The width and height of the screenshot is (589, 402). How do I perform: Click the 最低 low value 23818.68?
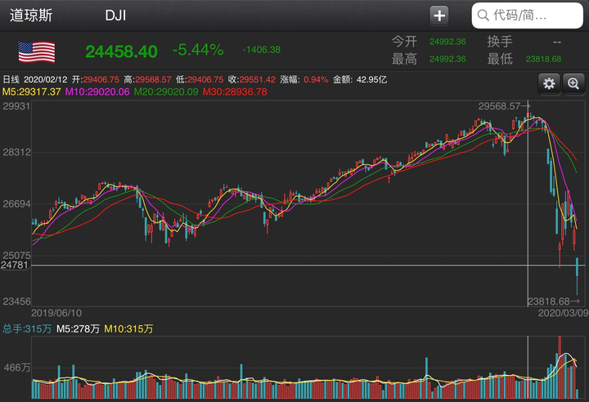click(543, 59)
